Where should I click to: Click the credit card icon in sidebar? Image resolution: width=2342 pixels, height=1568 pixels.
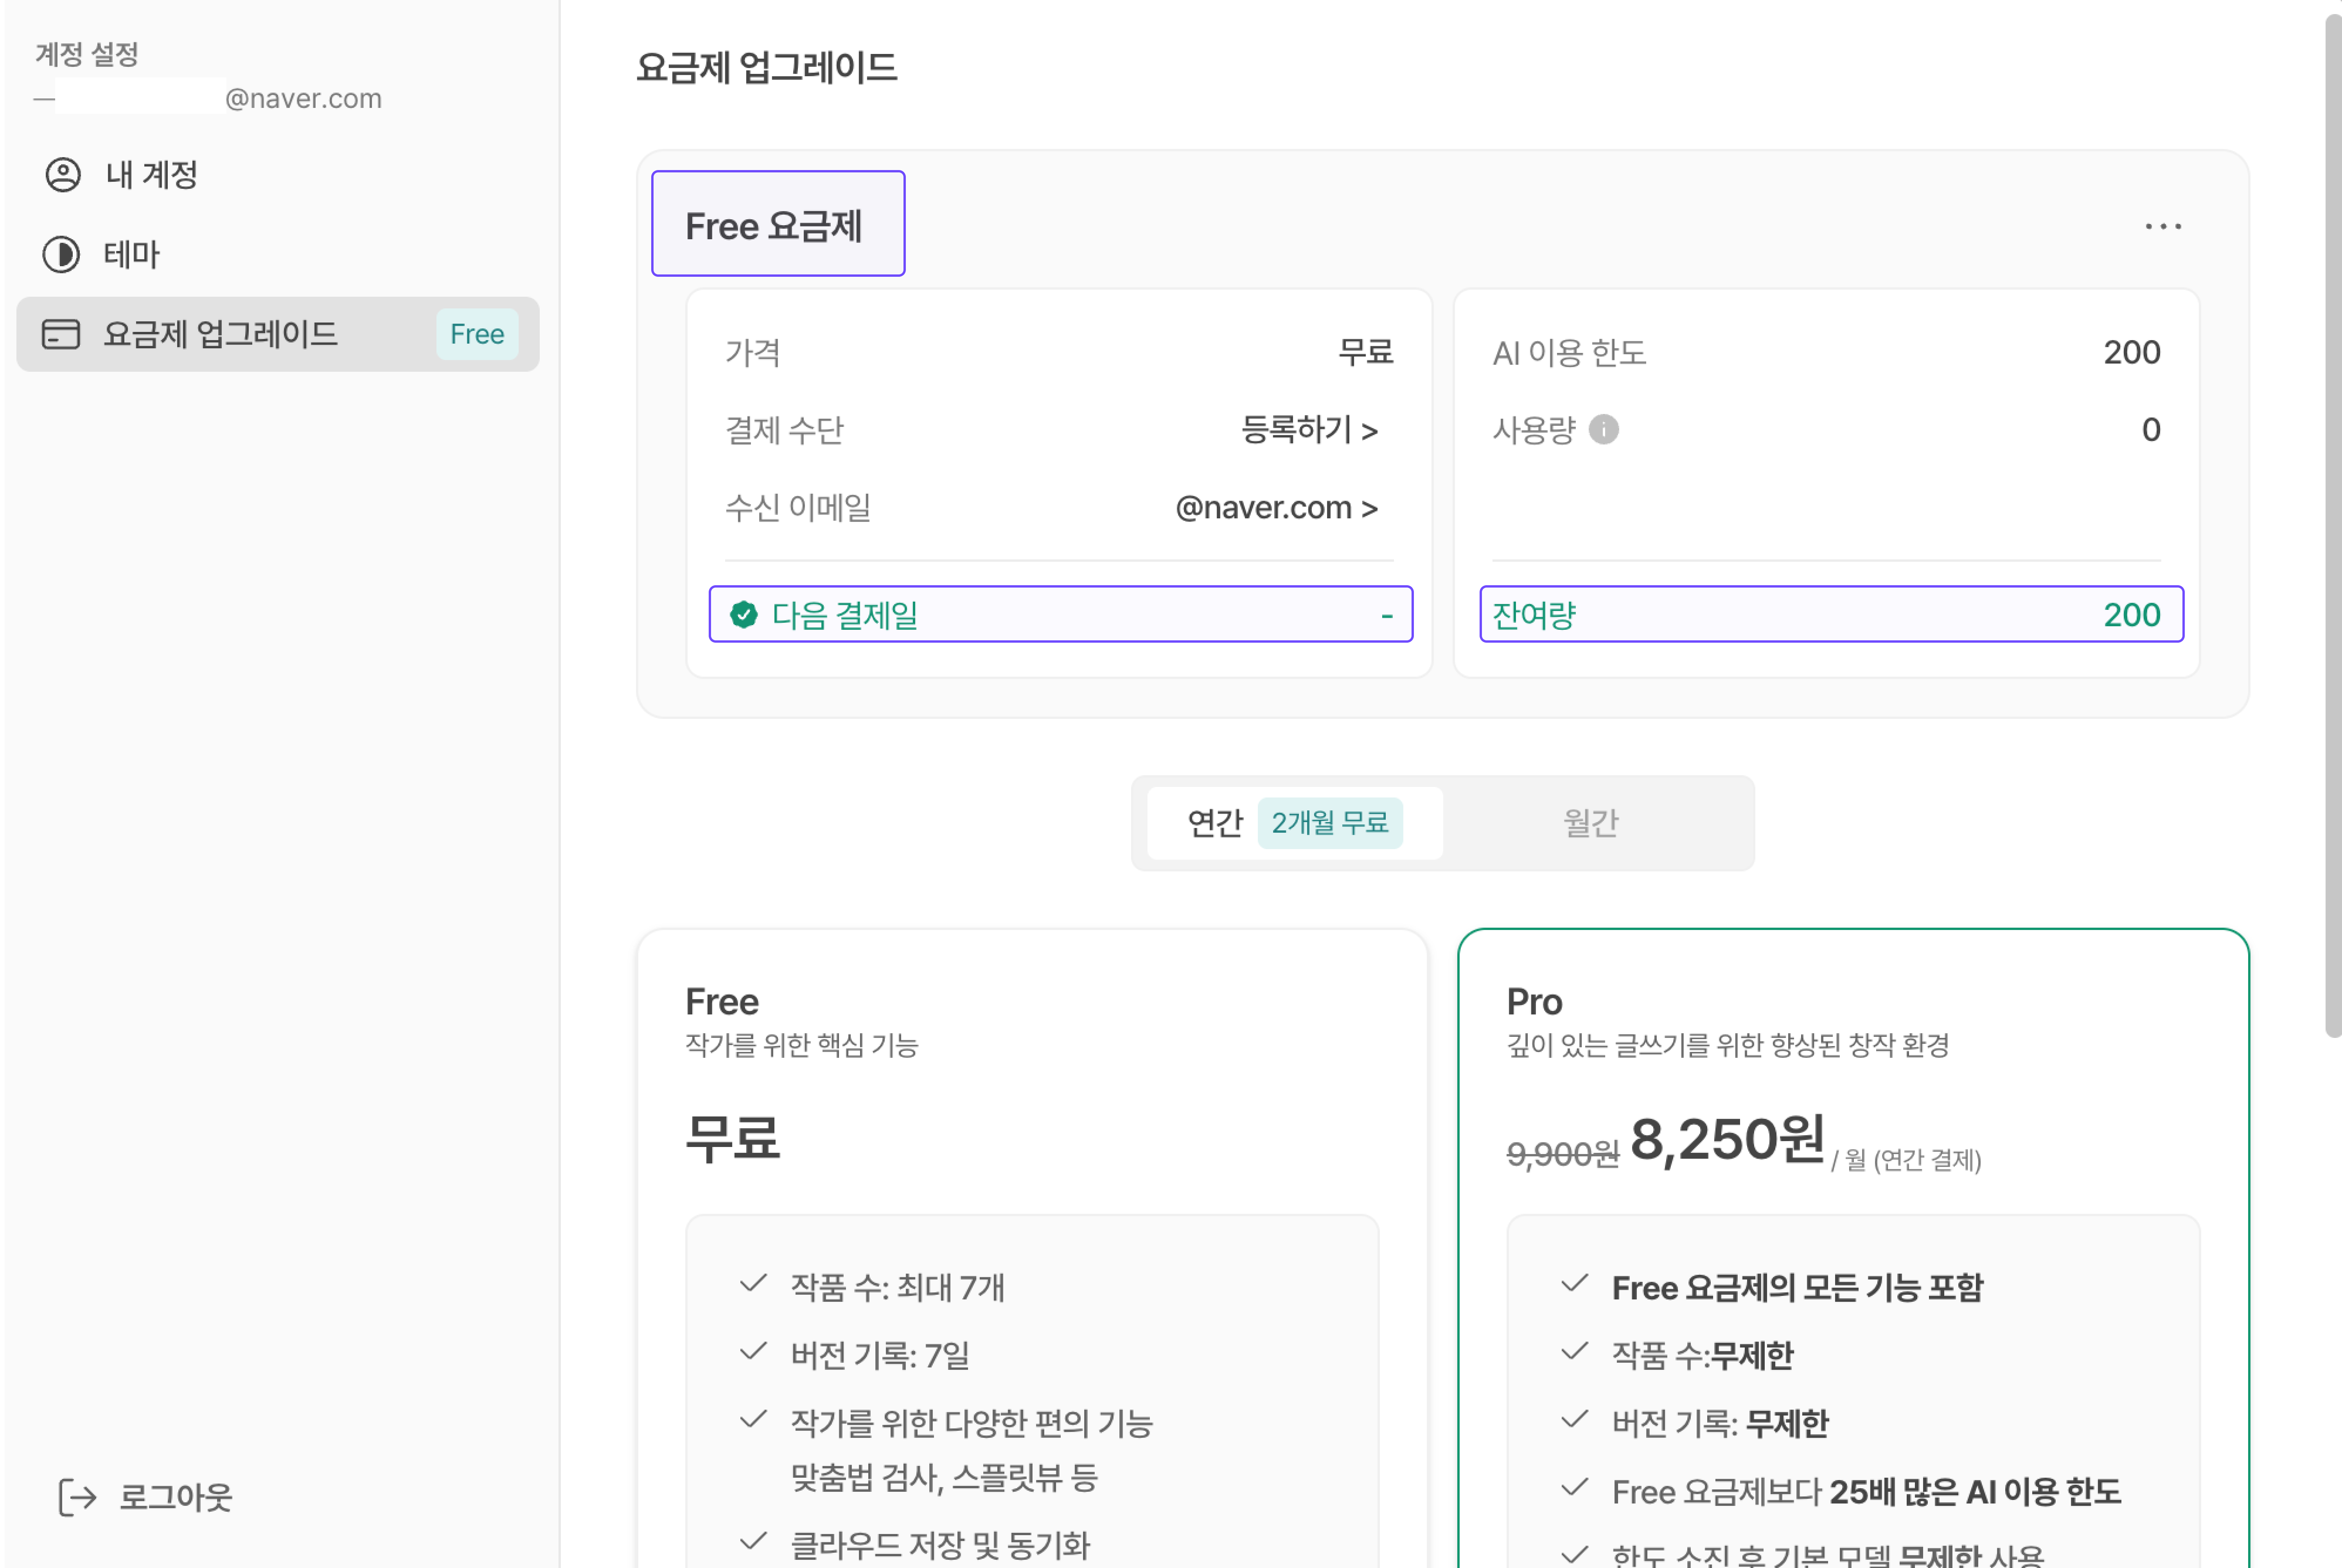click(61, 334)
